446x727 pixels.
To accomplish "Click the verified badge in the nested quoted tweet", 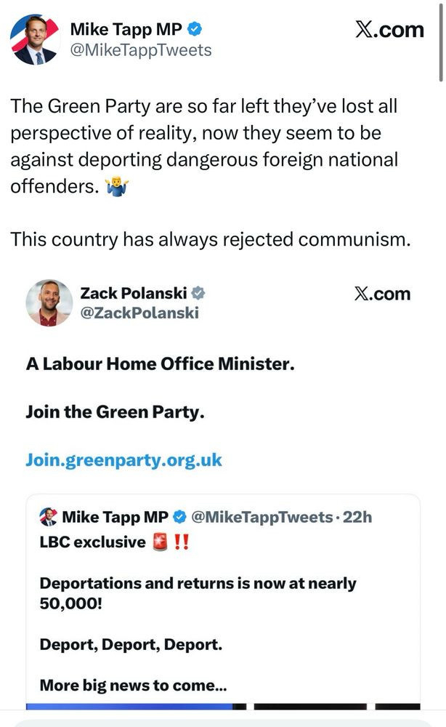I will click(179, 518).
